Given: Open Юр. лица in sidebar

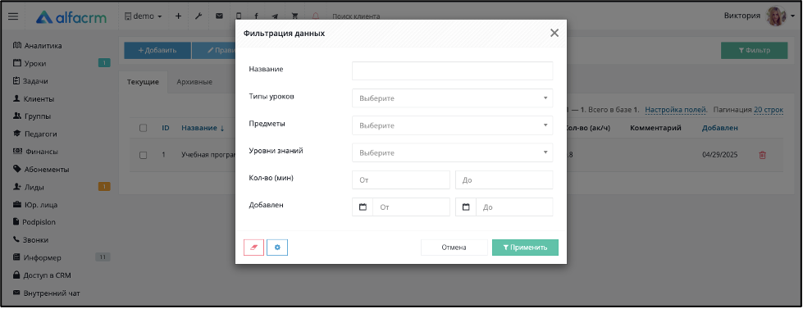Looking at the screenshot, I should click(34, 205).
